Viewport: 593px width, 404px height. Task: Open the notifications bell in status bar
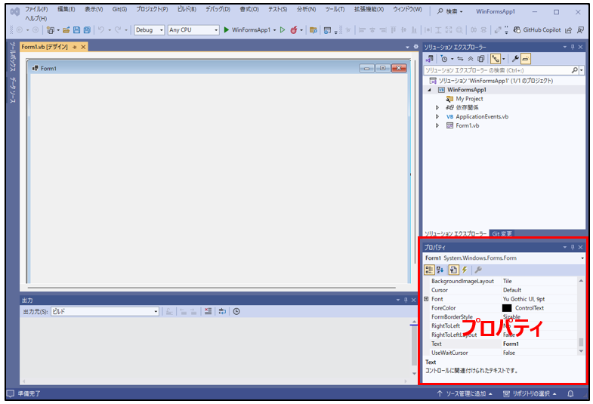click(x=571, y=394)
